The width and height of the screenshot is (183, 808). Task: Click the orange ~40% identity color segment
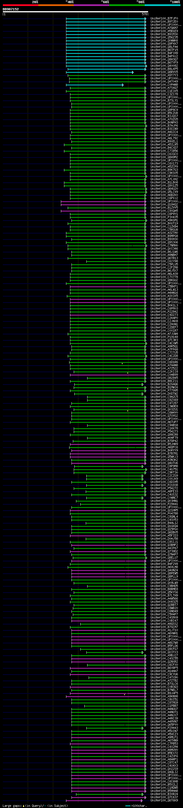coord(56,5)
